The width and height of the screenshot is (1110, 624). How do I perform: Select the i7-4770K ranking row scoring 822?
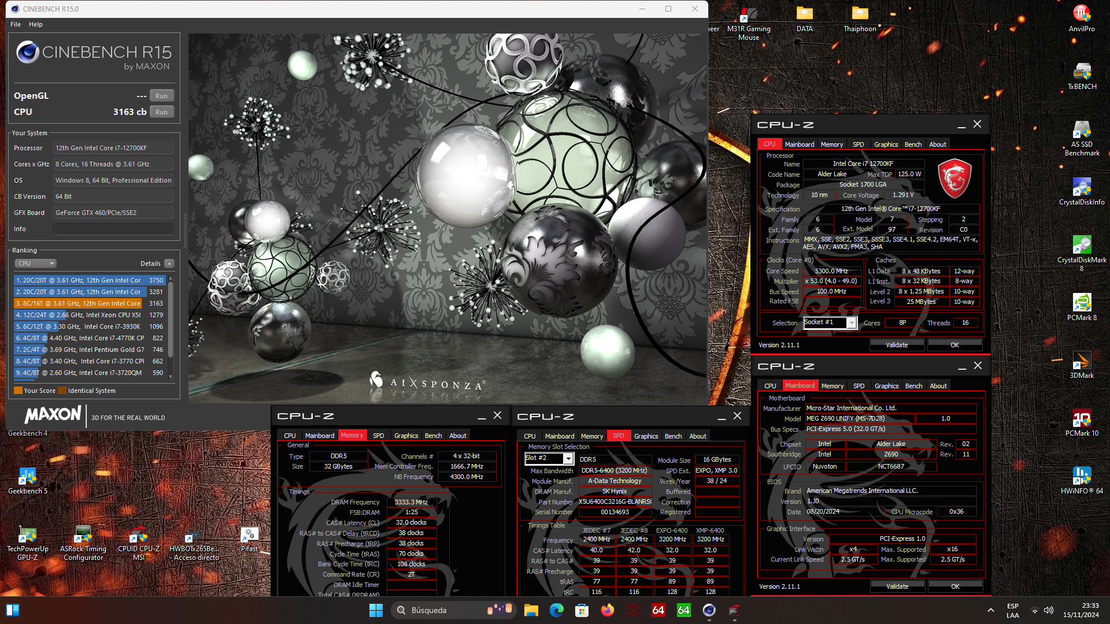pyautogui.click(x=90, y=338)
